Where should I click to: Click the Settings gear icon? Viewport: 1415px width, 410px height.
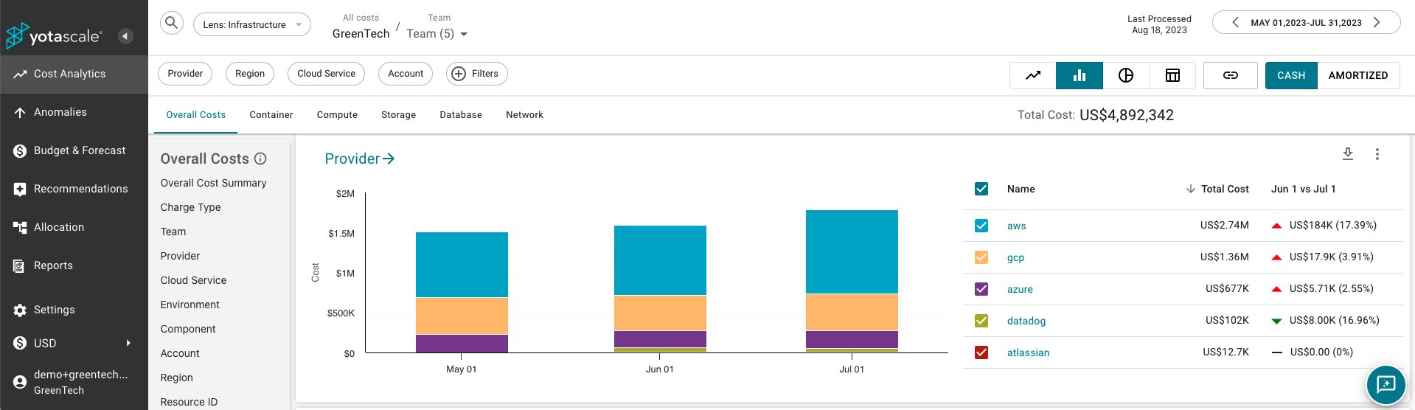tap(20, 310)
